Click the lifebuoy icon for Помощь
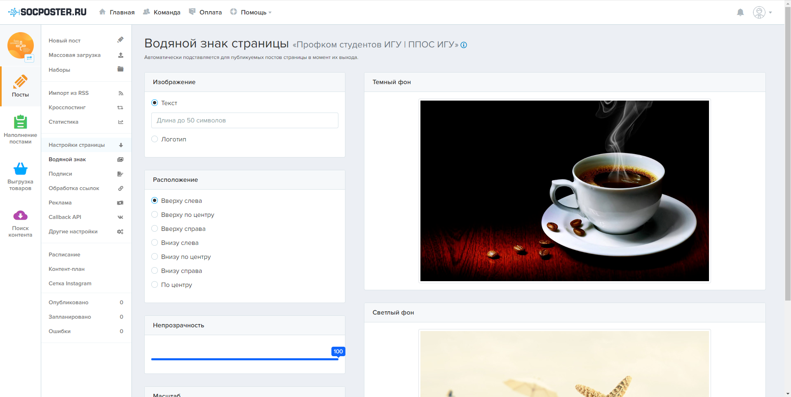The width and height of the screenshot is (791, 397). pyautogui.click(x=234, y=12)
